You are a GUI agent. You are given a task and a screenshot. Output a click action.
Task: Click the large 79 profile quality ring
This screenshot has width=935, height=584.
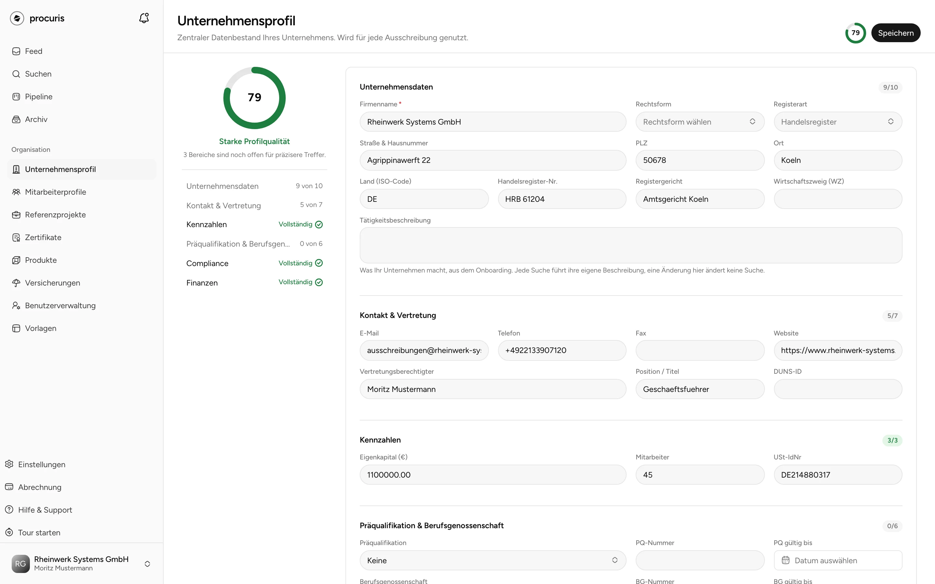pos(255,98)
